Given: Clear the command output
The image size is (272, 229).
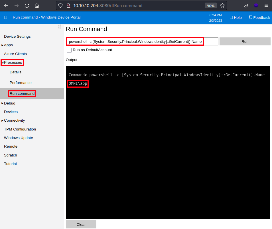Looking at the screenshot, I should 81,224.
